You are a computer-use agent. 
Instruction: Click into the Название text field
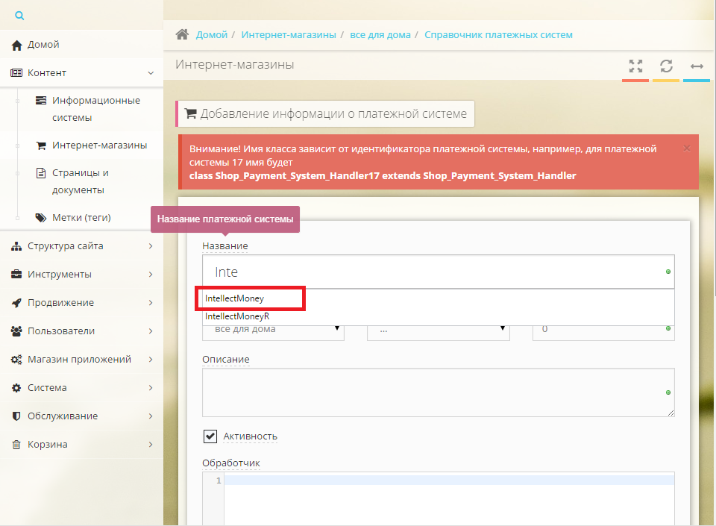click(x=433, y=272)
